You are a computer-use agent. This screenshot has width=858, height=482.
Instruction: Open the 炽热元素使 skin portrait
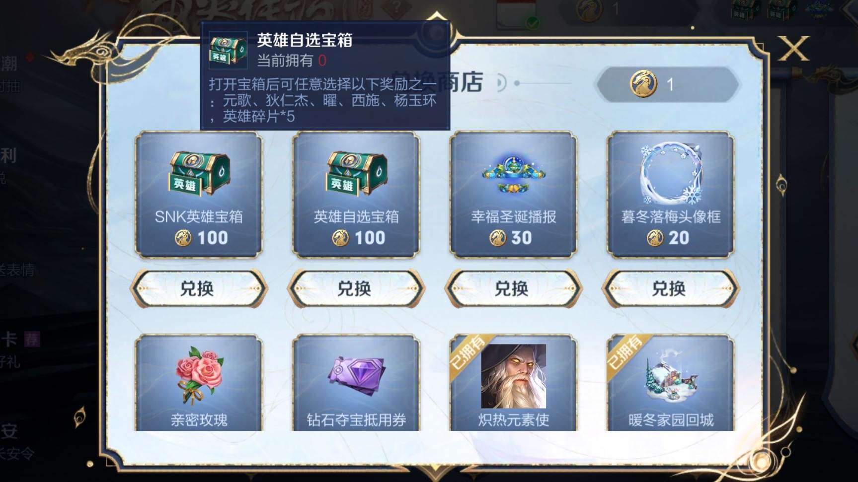click(514, 376)
